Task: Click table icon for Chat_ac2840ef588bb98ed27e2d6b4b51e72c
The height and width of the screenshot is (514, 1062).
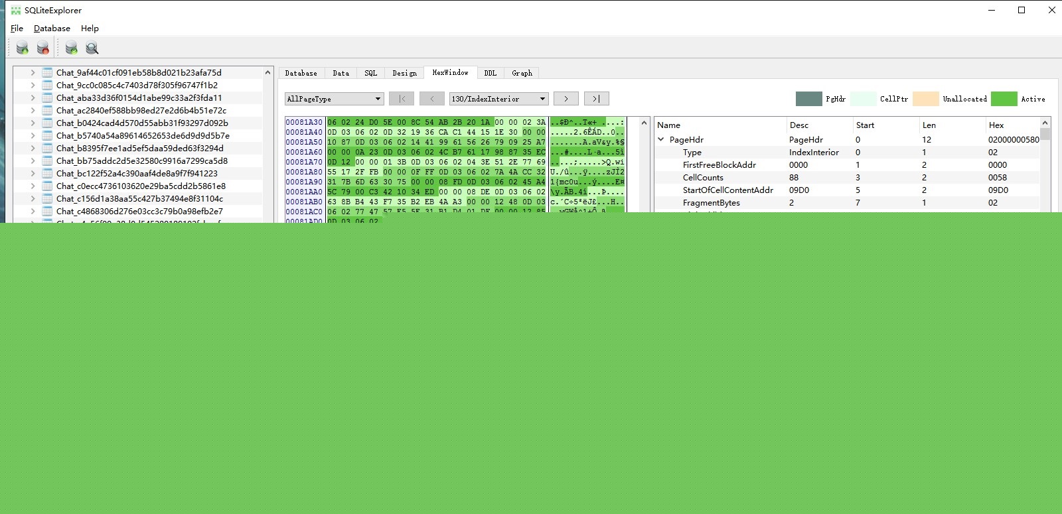Action: point(47,111)
